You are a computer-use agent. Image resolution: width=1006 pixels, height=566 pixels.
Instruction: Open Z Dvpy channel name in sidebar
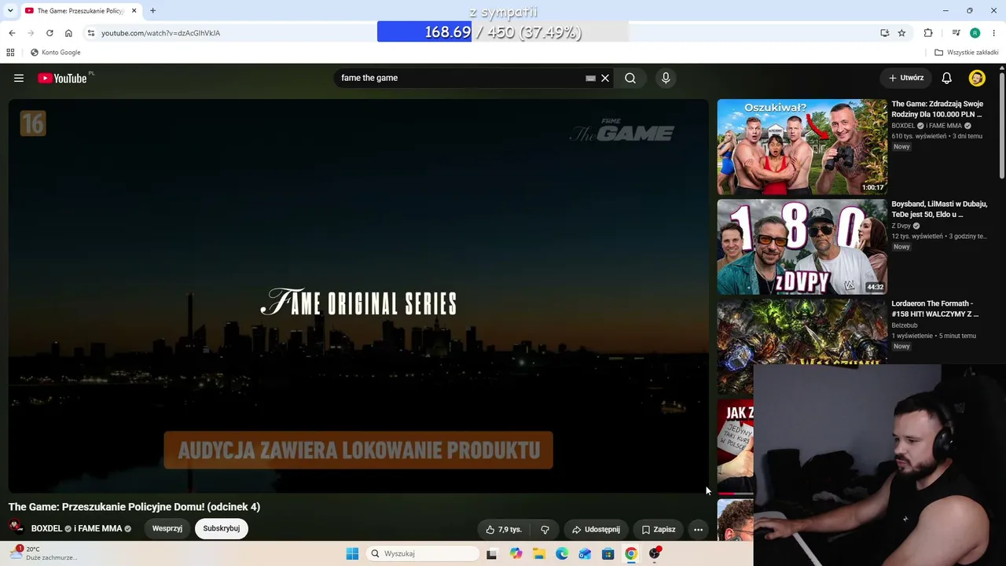(901, 226)
